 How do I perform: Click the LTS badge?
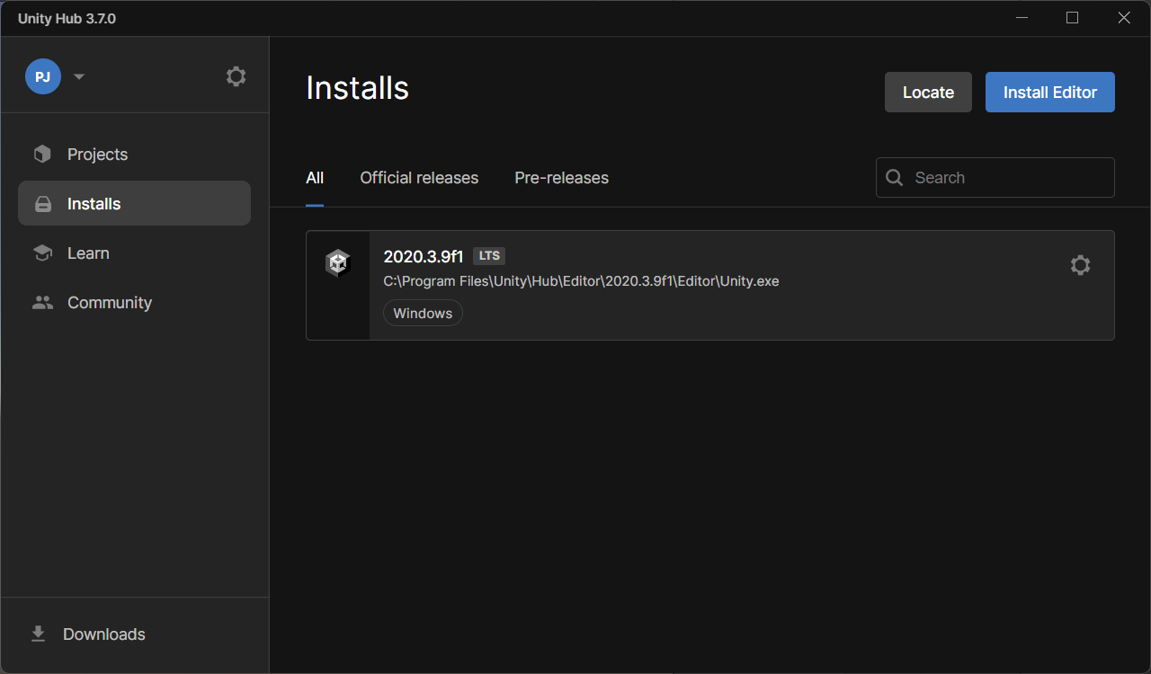[489, 256]
